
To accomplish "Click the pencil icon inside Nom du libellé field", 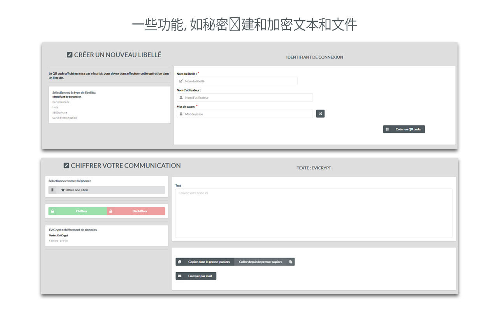I will click(x=181, y=81).
